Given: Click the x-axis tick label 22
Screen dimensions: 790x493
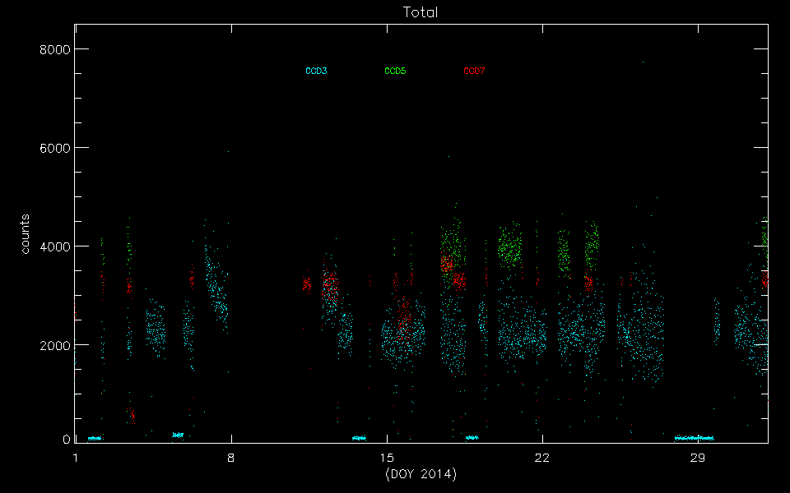Looking at the screenshot, I should 541,458.
